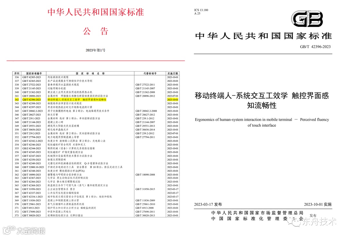Click the 'A 25' code on the cover

click(x=197, y=14)
